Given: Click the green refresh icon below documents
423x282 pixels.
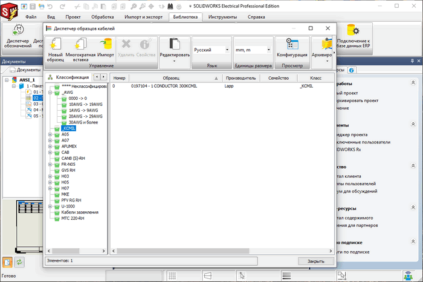Looking at the screenshot, I should [19, 262].
